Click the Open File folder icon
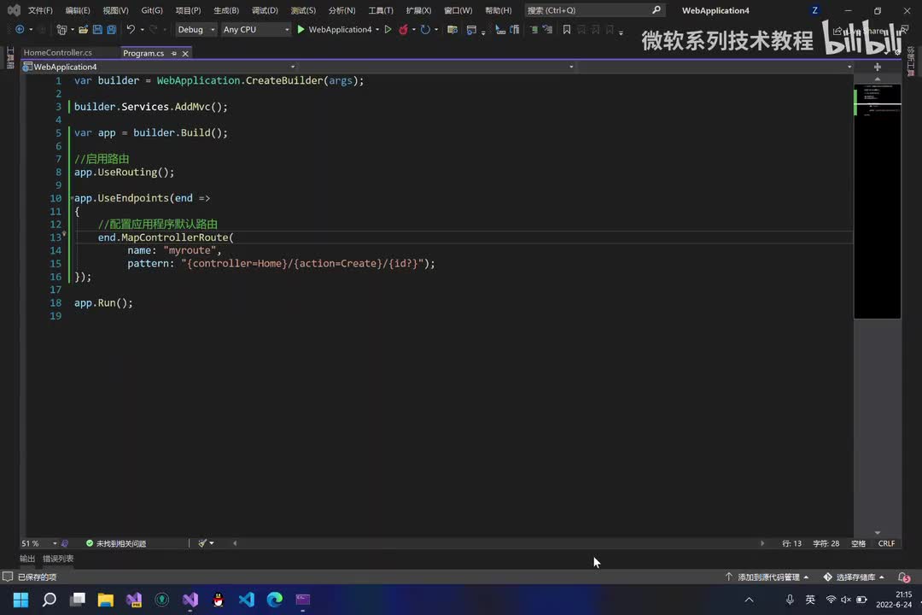 (84, 29)
